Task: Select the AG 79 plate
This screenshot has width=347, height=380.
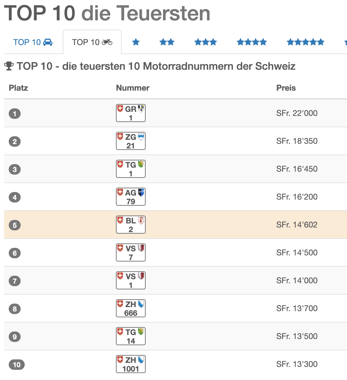Action: pos(130,197)
